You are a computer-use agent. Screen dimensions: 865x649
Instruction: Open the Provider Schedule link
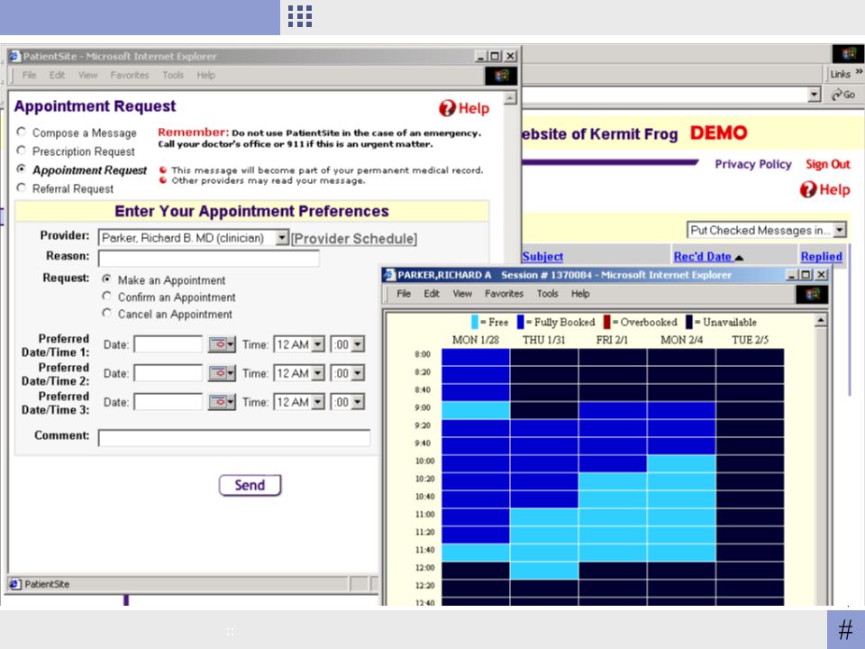[354, 238]
